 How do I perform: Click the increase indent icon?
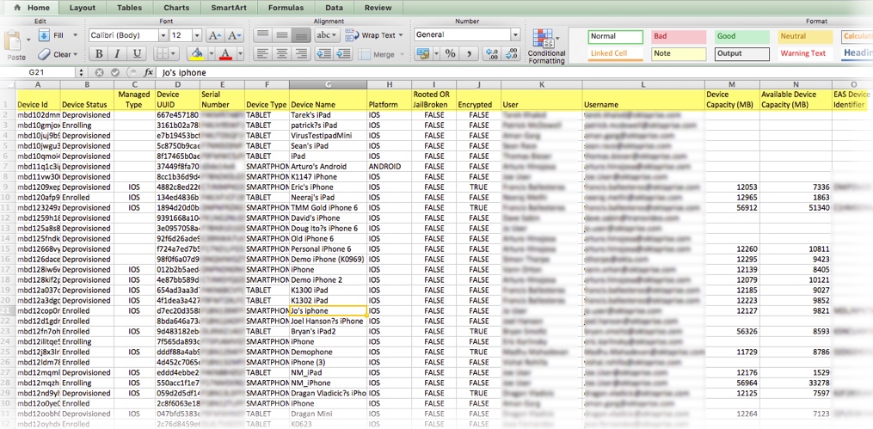[x=345, y=53]
